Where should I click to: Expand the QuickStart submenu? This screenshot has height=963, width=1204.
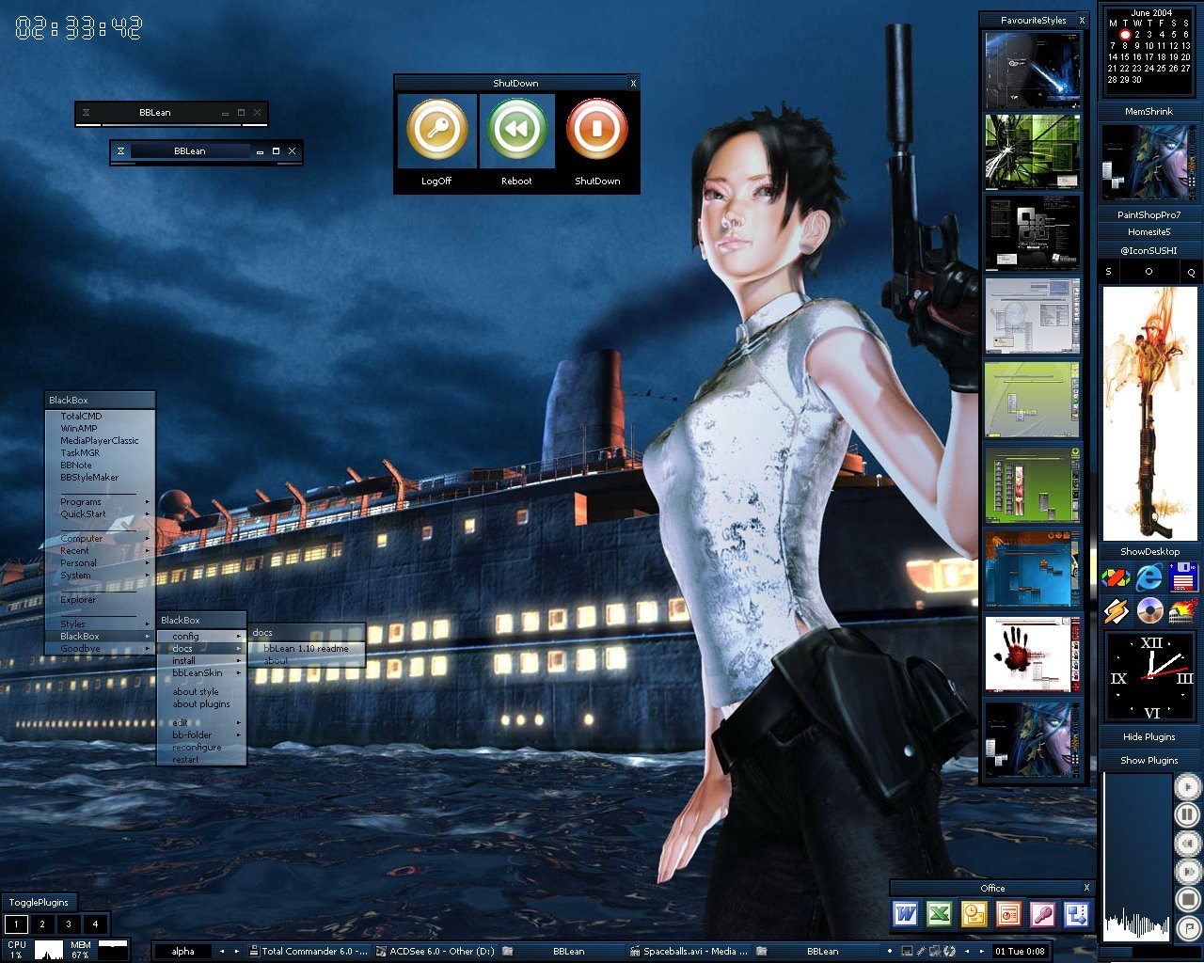point(100,514)
